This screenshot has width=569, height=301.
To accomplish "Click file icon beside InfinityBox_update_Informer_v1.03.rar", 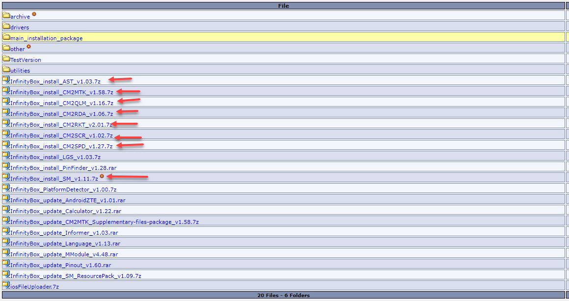I will tap(6, 231).
